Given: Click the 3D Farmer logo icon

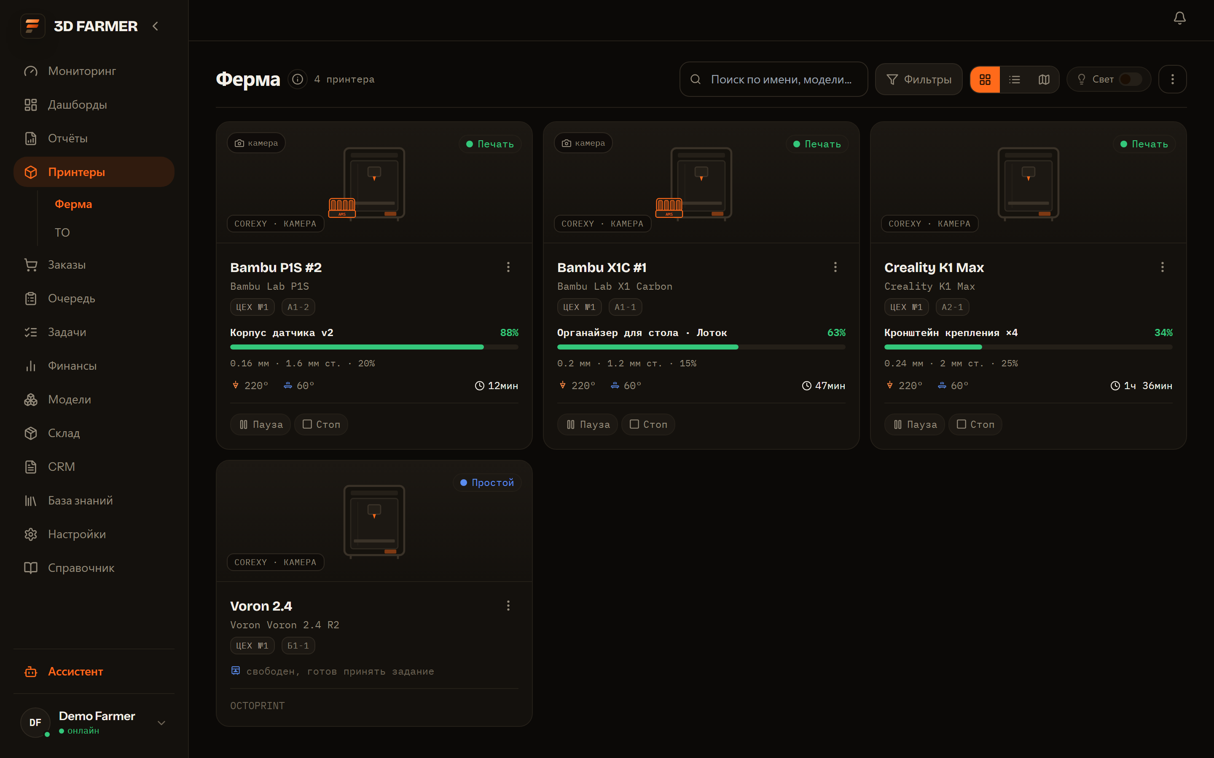Looking at the screenshot, I should point(32,26).
